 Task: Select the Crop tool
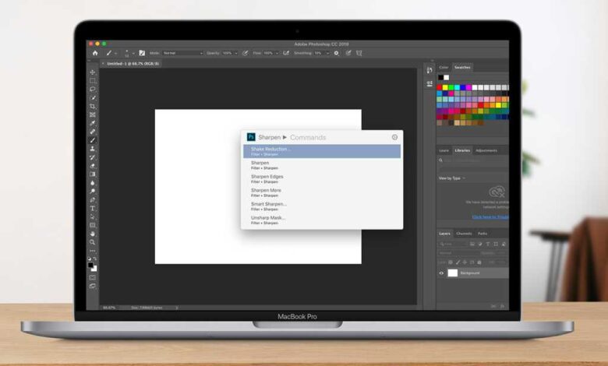pyautogui.click(x=92, y=106)
